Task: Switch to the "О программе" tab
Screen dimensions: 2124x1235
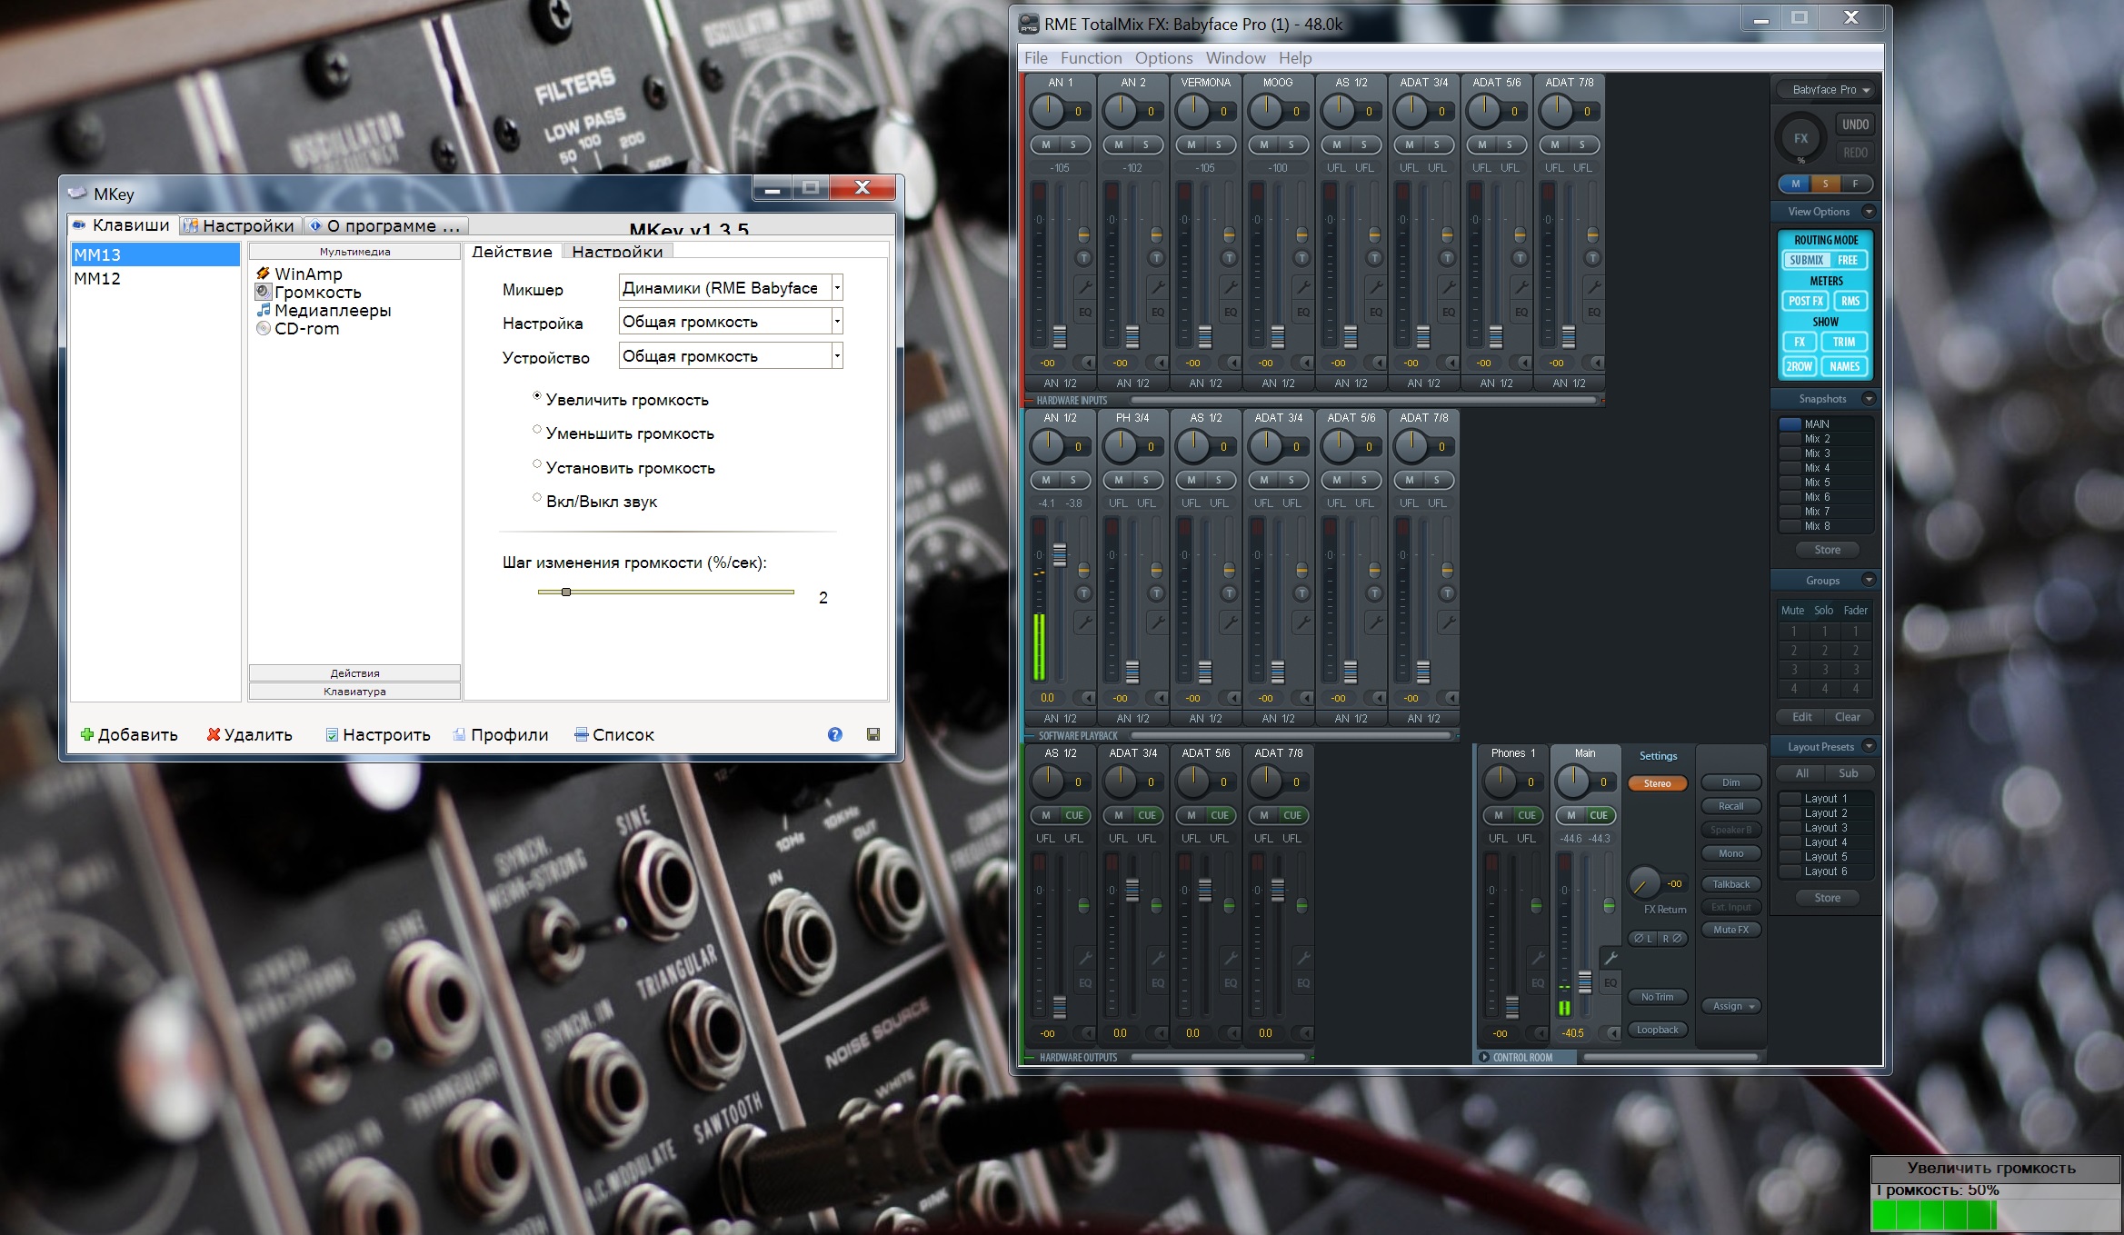Action: [x=385, y=225]
